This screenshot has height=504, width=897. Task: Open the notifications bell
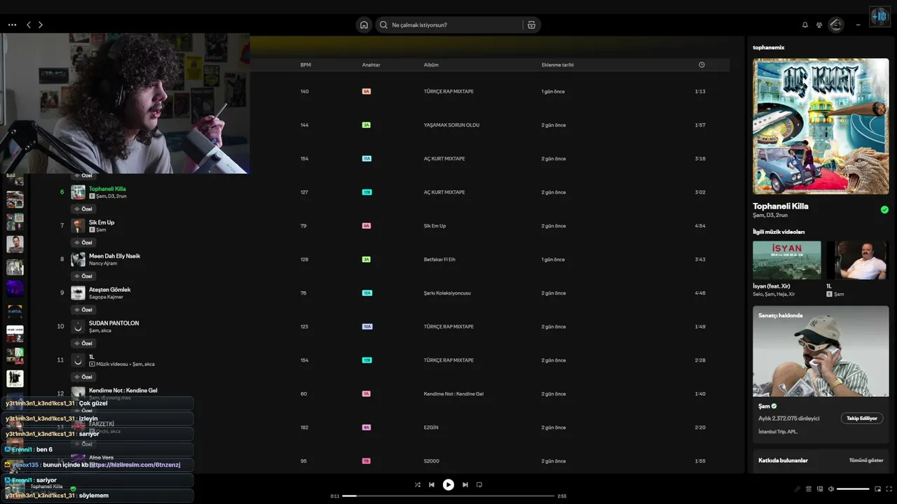805,25
